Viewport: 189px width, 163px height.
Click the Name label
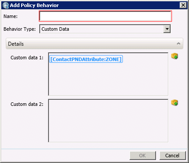[11, 16]
